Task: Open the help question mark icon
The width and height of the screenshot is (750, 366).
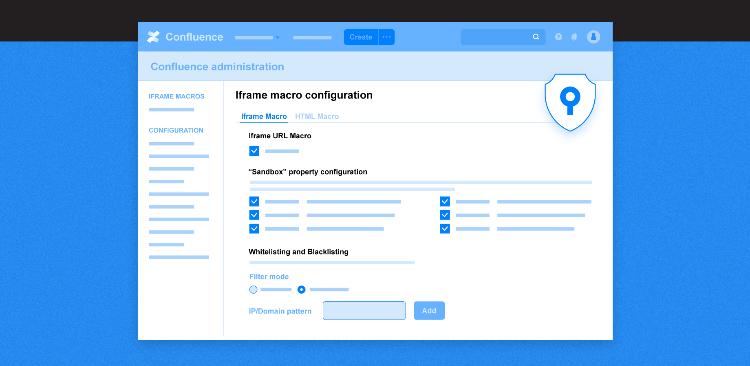Action: tap(558, 37)
